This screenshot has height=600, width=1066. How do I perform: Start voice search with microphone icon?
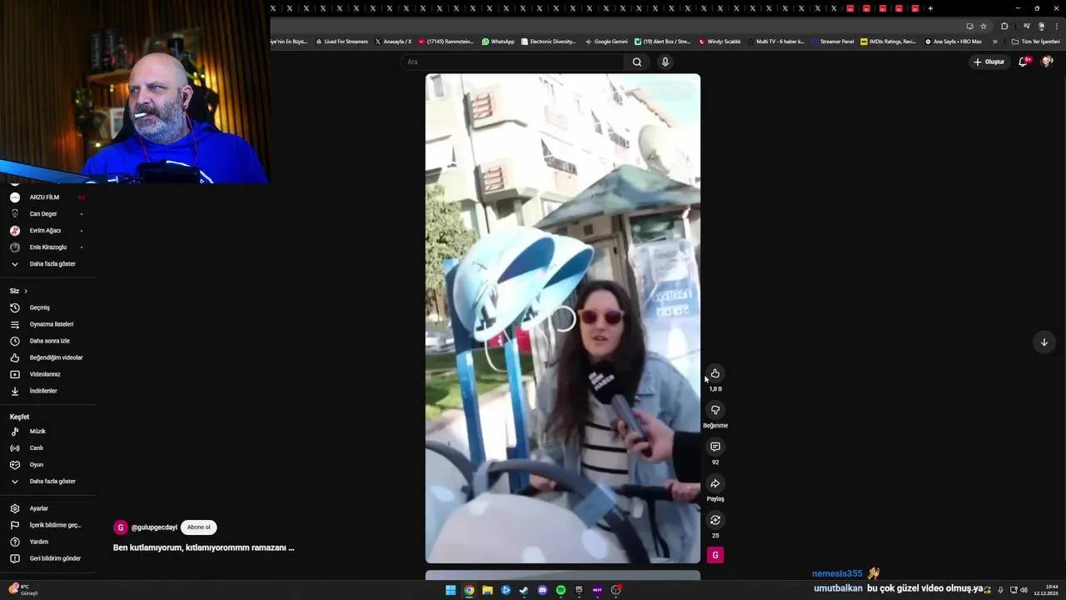pyautogui.click(x=665, y=62)
